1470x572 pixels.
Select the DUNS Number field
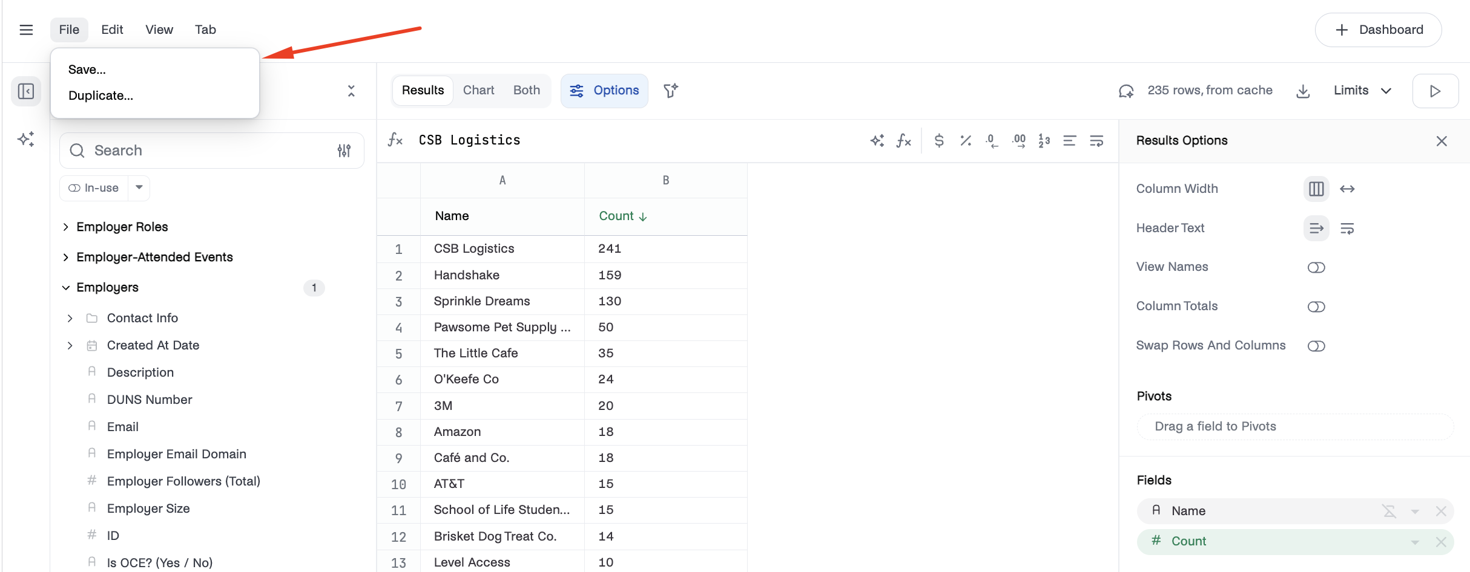point(150,400)
